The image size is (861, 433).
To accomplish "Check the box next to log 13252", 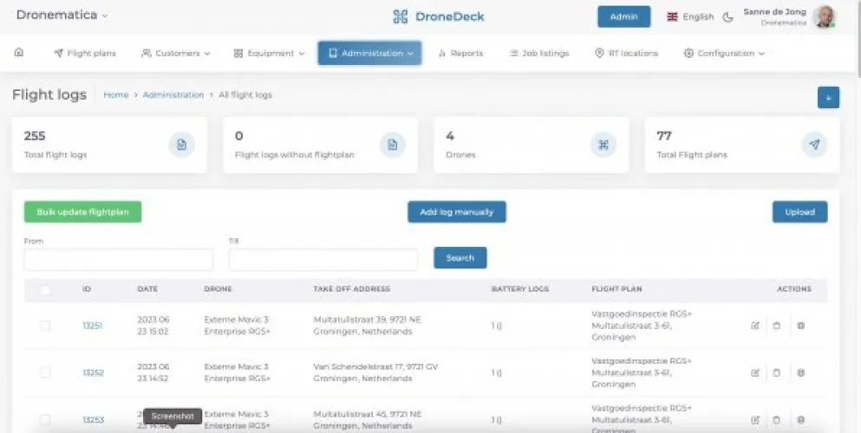I will point(45,372).
